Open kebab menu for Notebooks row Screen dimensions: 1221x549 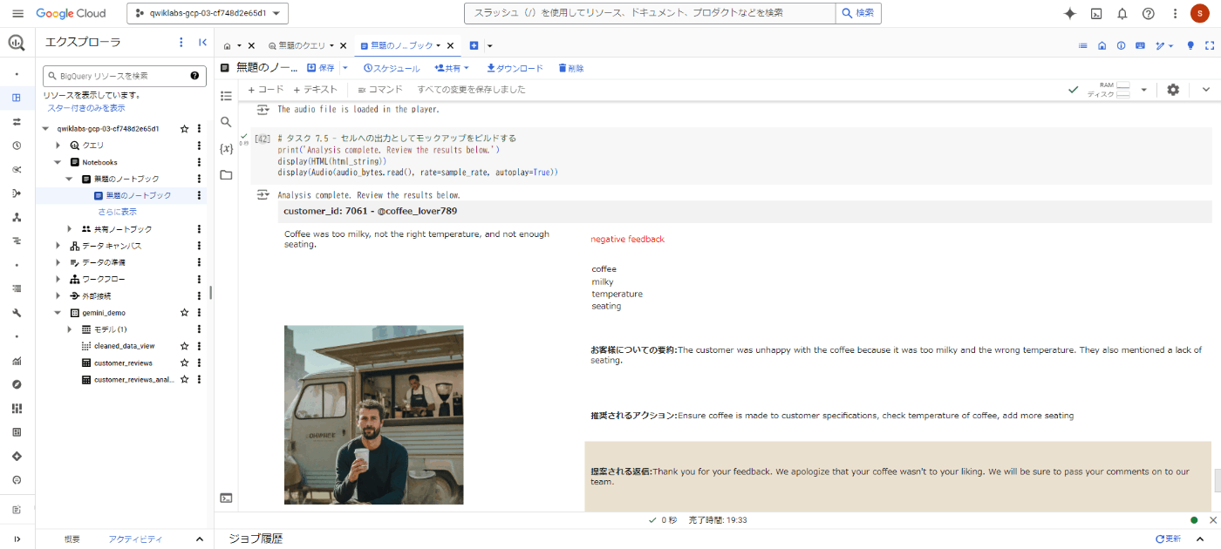(199, 162)
